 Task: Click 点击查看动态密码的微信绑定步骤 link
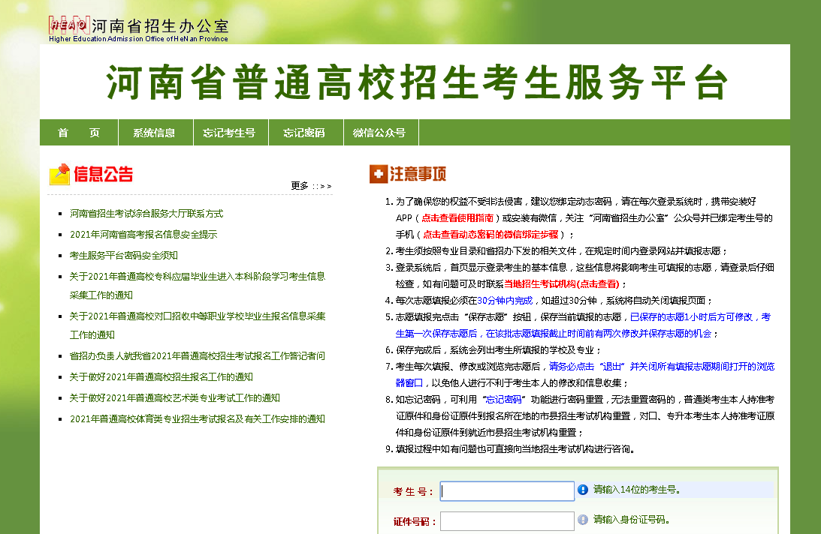point(490,234)
